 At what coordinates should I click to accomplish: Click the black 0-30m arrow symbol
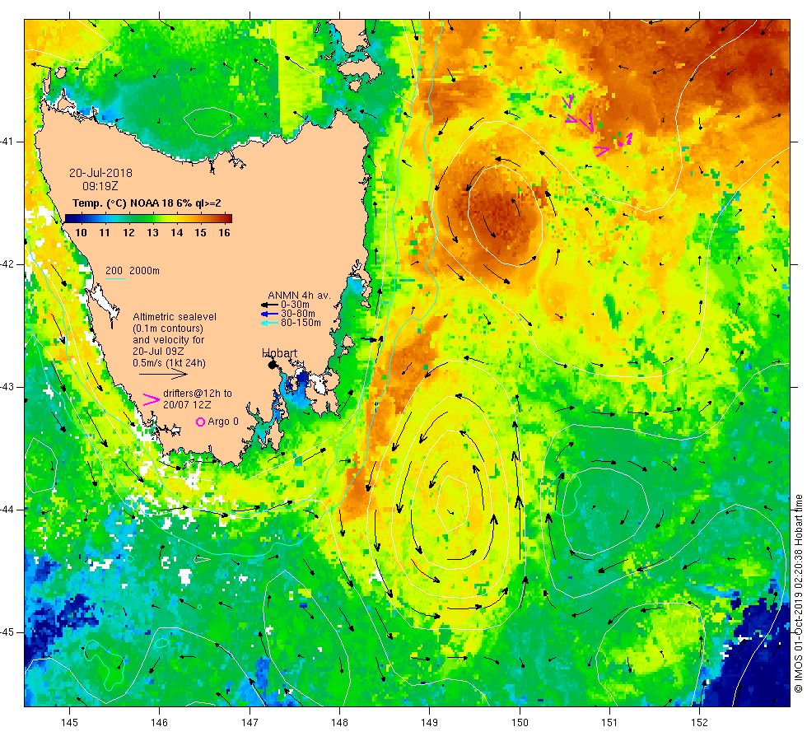(269, 305)
